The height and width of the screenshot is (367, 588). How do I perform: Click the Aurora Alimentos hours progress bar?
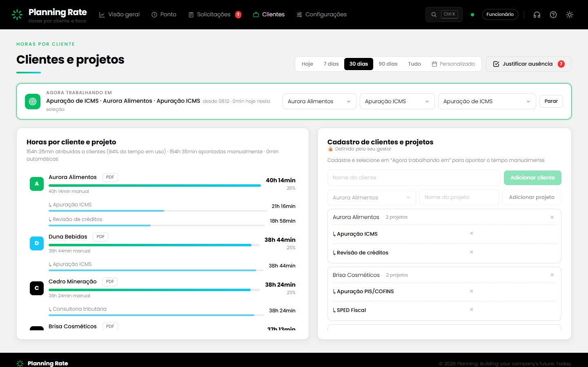tap(155, 186)
